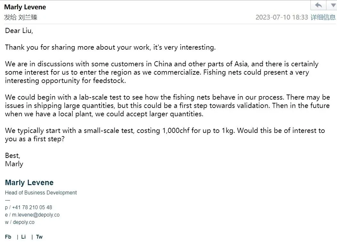Click the 'Best,' closing line

pyautogui.click(x=12, y=156)
